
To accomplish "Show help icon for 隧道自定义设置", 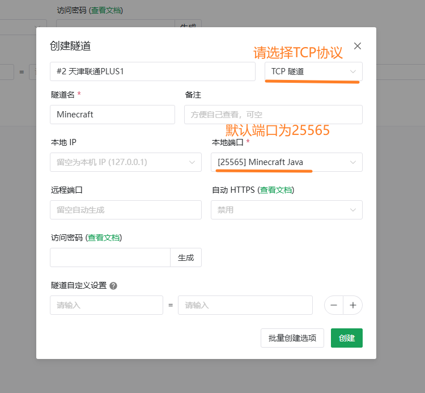I will point(113,286).
